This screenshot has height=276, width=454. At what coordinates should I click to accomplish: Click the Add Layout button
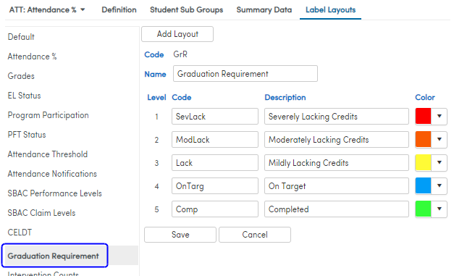coord(177,34)
